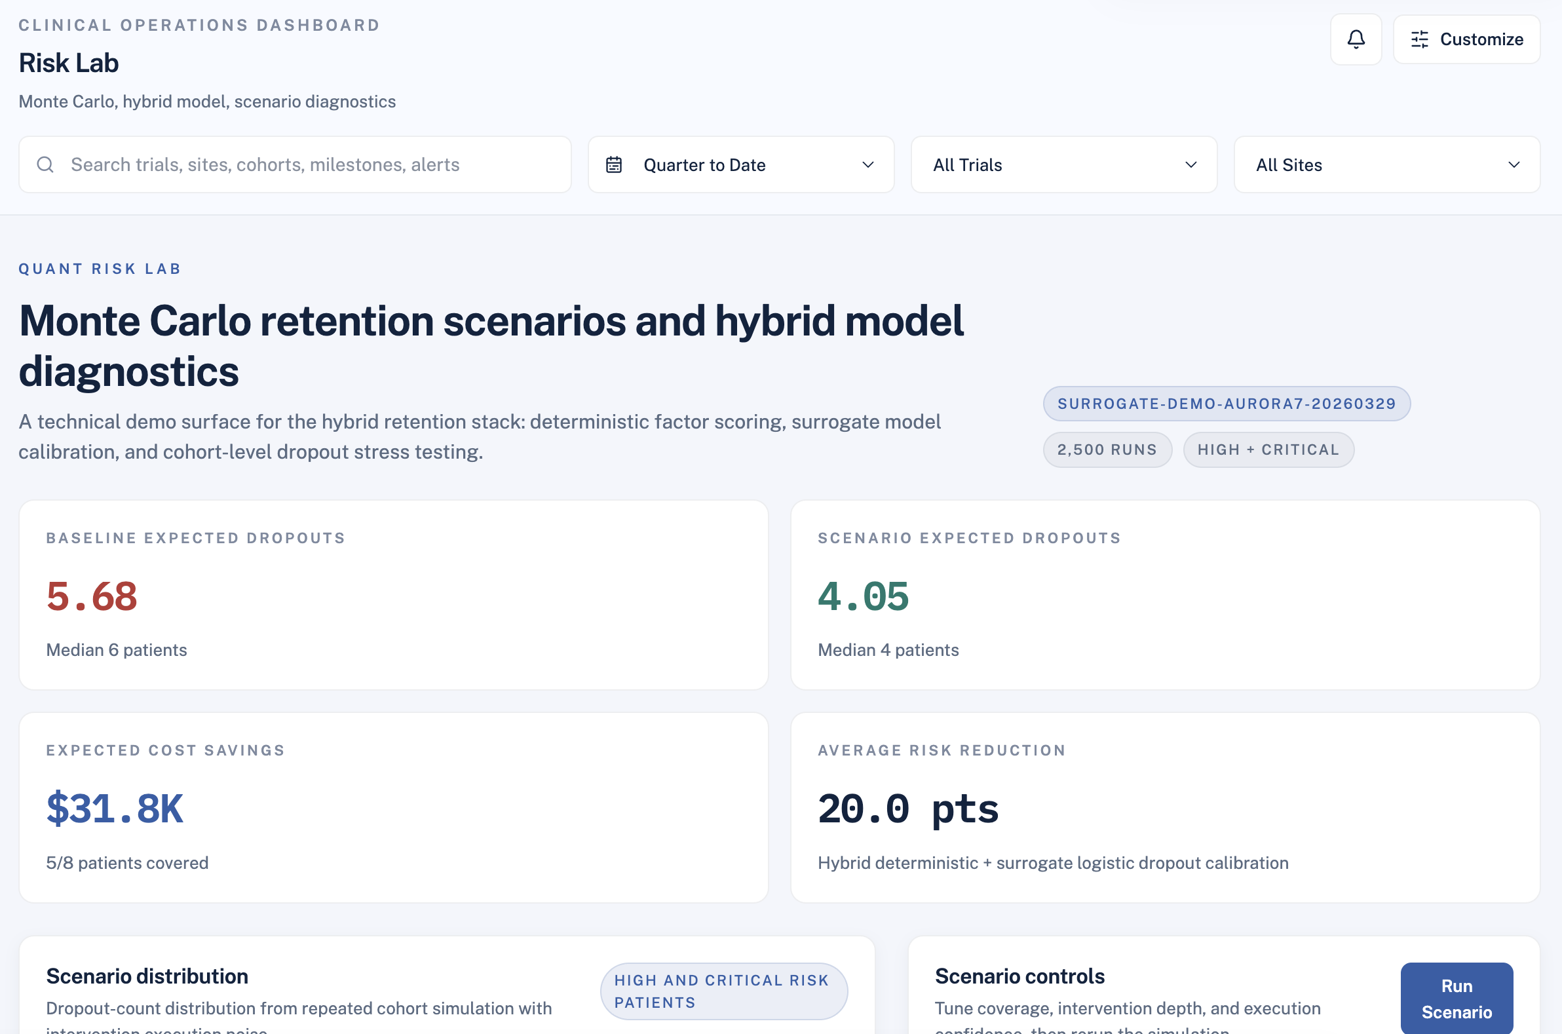Open Scenario Expected Dropouts card
Image resolution: width=1562 pixels, height=1034 pixels.
[1164, 594]
